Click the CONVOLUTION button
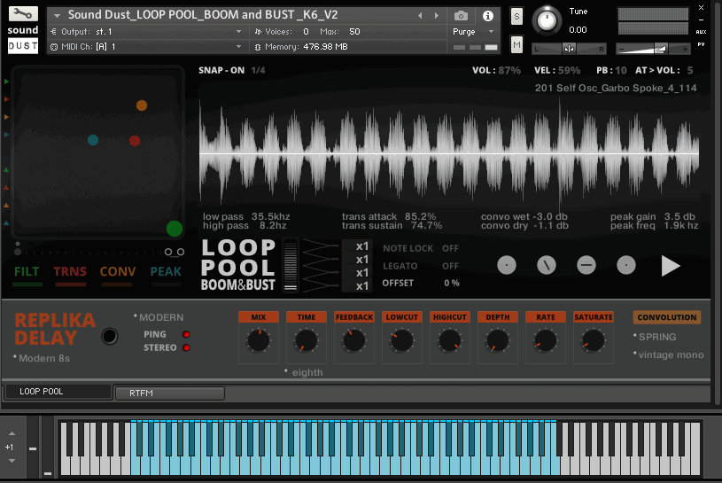 tap(667, 317)
